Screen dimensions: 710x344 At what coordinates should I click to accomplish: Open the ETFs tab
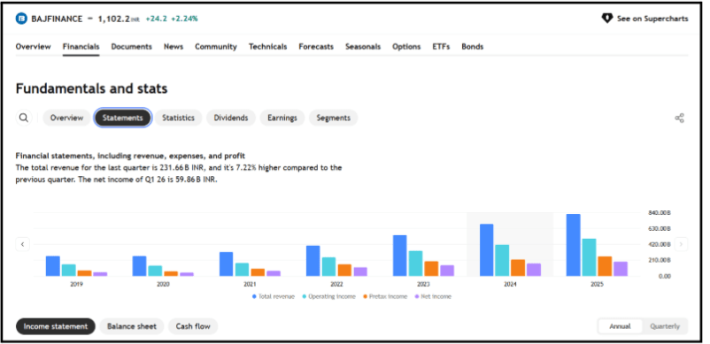pos(441,47)
